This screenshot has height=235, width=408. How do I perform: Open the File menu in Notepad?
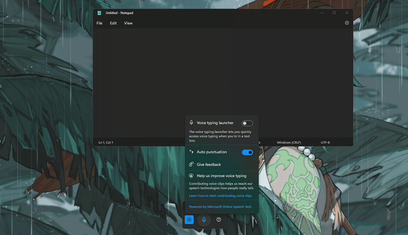coord(99,23)
